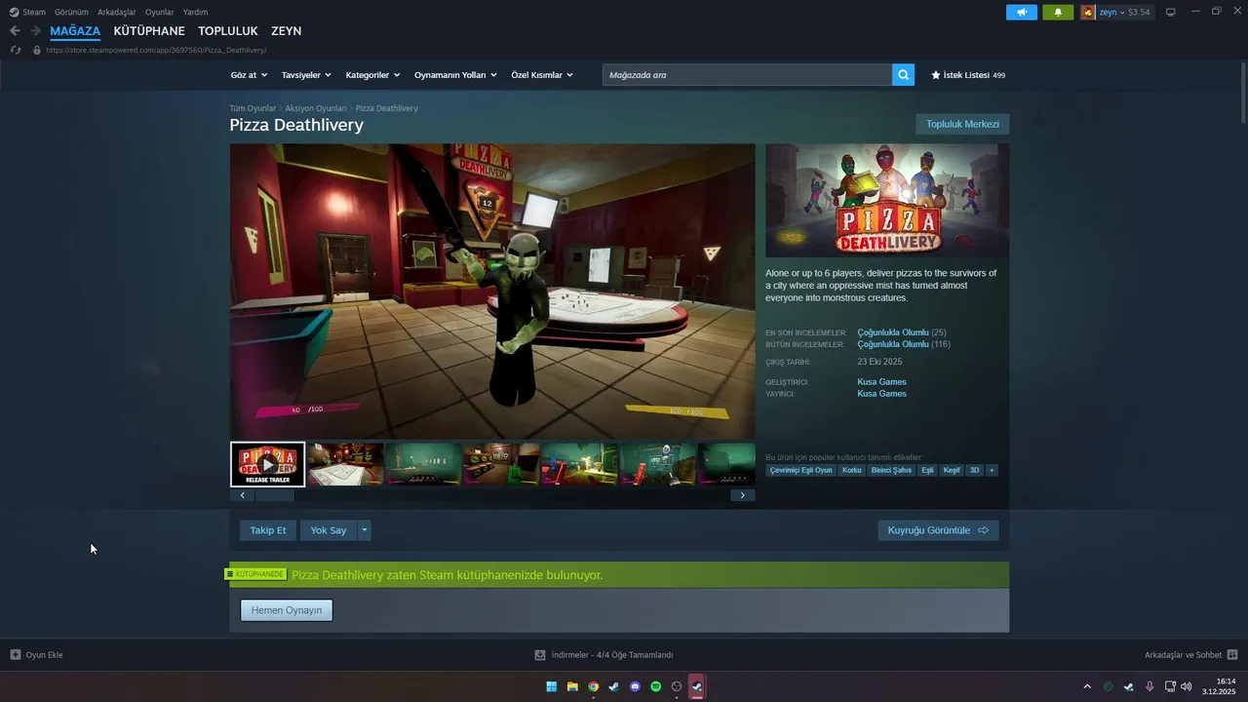Viewport: 1248px width, 702px height.
Task: Switch to the TOPLULUK tab
Action: click(228, 31)
